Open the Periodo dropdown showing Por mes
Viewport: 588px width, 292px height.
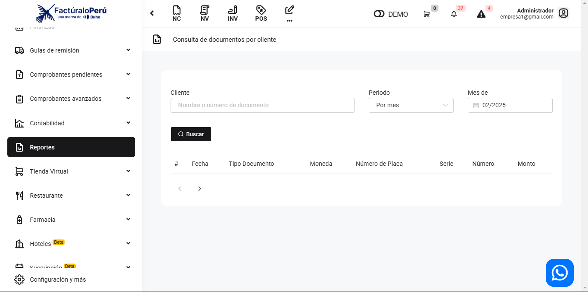(411, 105)
